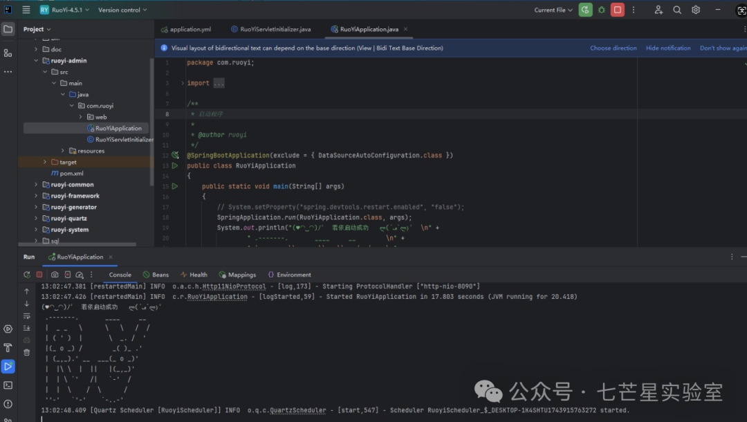This screenshot has height=422, width=747.
Task: Expand ruoyi-common module
Action: tap(36, 184)
